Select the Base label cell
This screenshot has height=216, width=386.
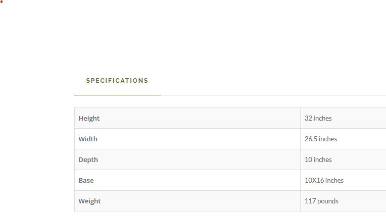tap(187, 180)
